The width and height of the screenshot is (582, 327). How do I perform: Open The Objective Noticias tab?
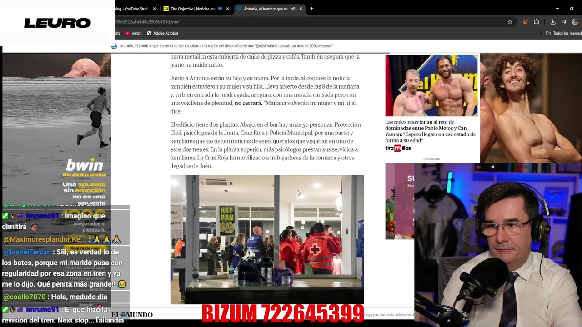(x=192, y=9)
